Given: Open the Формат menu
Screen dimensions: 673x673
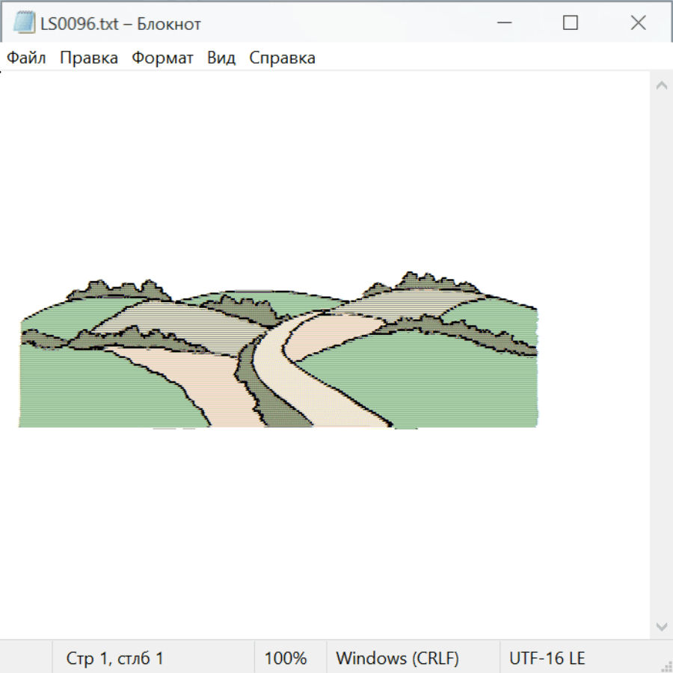Looking at the screenshot, I should click(x=162, y=58).
